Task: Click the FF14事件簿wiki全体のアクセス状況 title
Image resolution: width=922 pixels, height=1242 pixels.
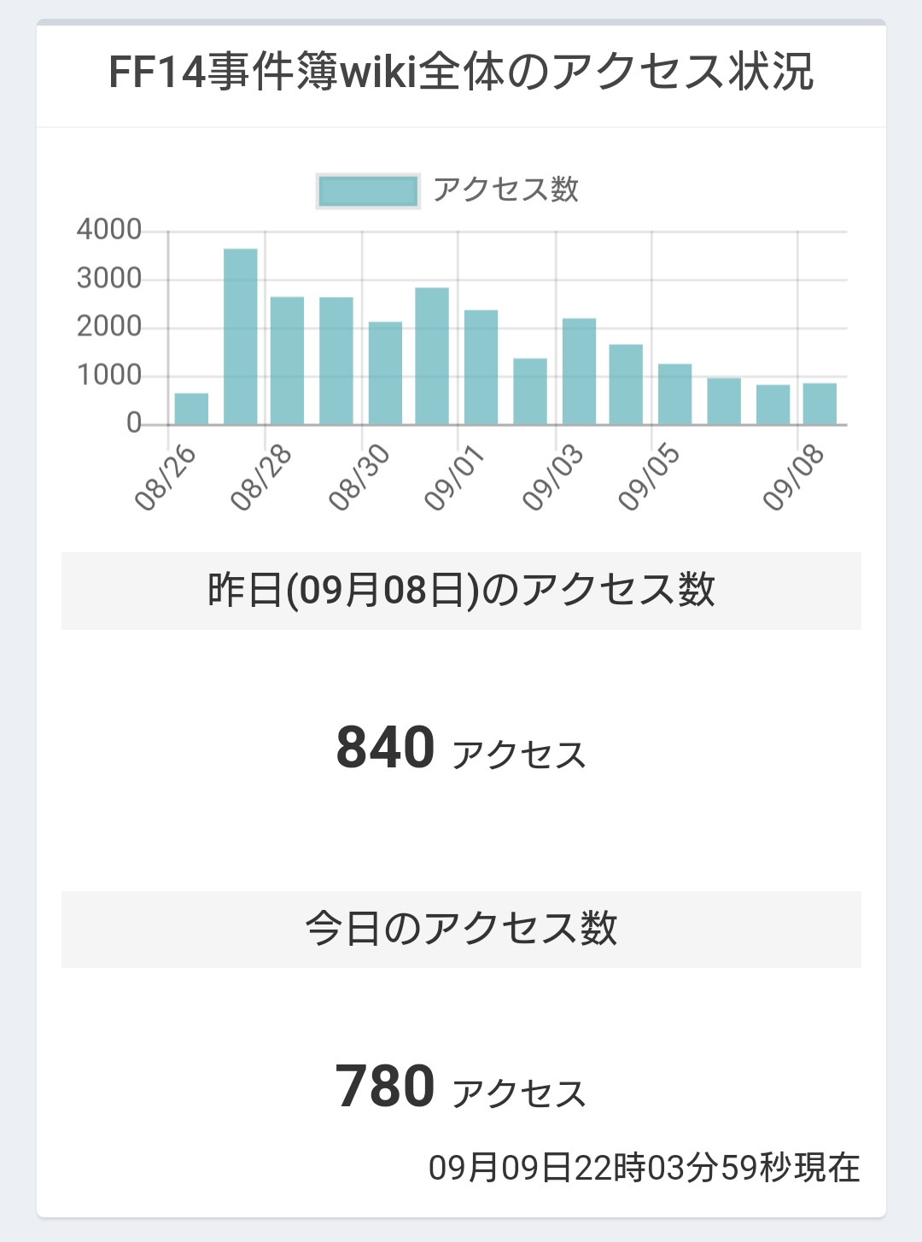Action: pos(461,72)
